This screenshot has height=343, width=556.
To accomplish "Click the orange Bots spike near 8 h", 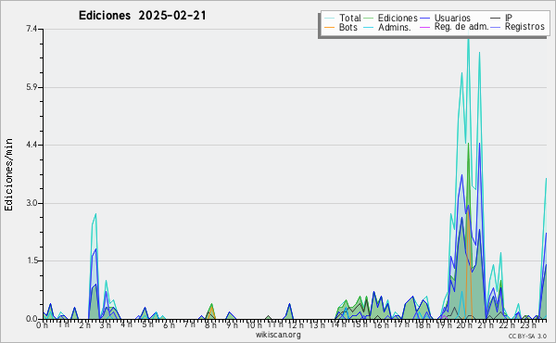I will 211,308.
